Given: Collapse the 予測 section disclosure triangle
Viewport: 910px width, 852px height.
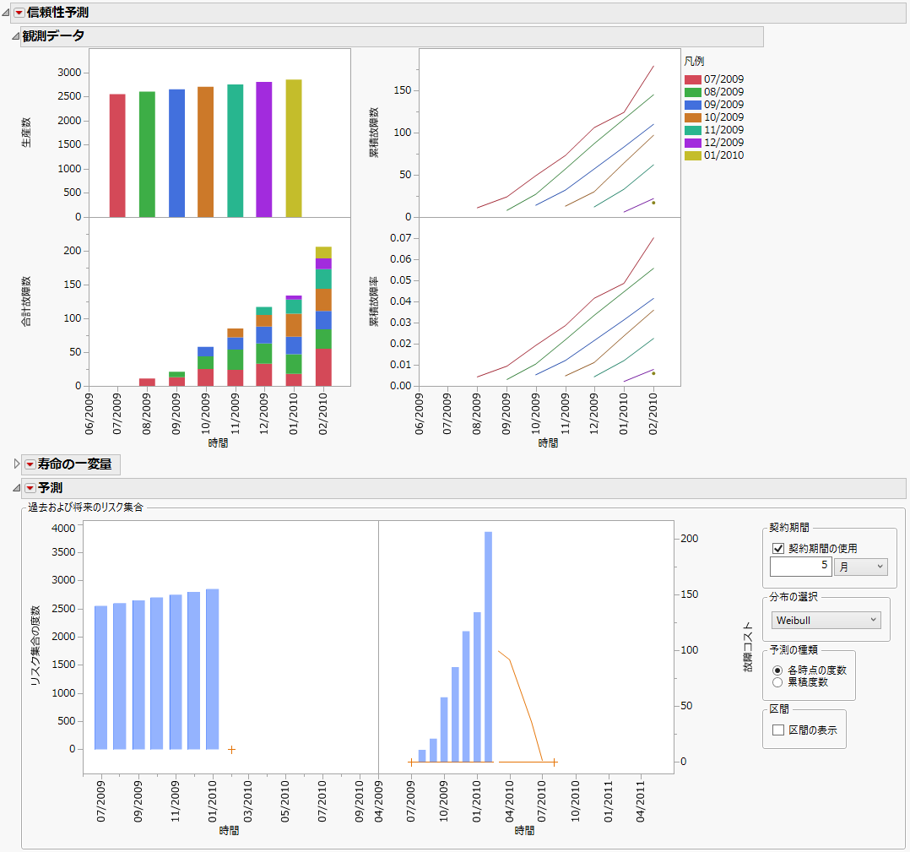Looking at the screenshot, I should click(x=16, y=488).
